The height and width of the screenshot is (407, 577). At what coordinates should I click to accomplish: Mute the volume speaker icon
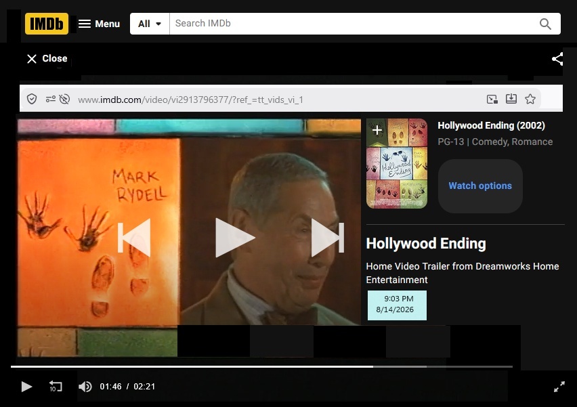[x=85, y=387]
